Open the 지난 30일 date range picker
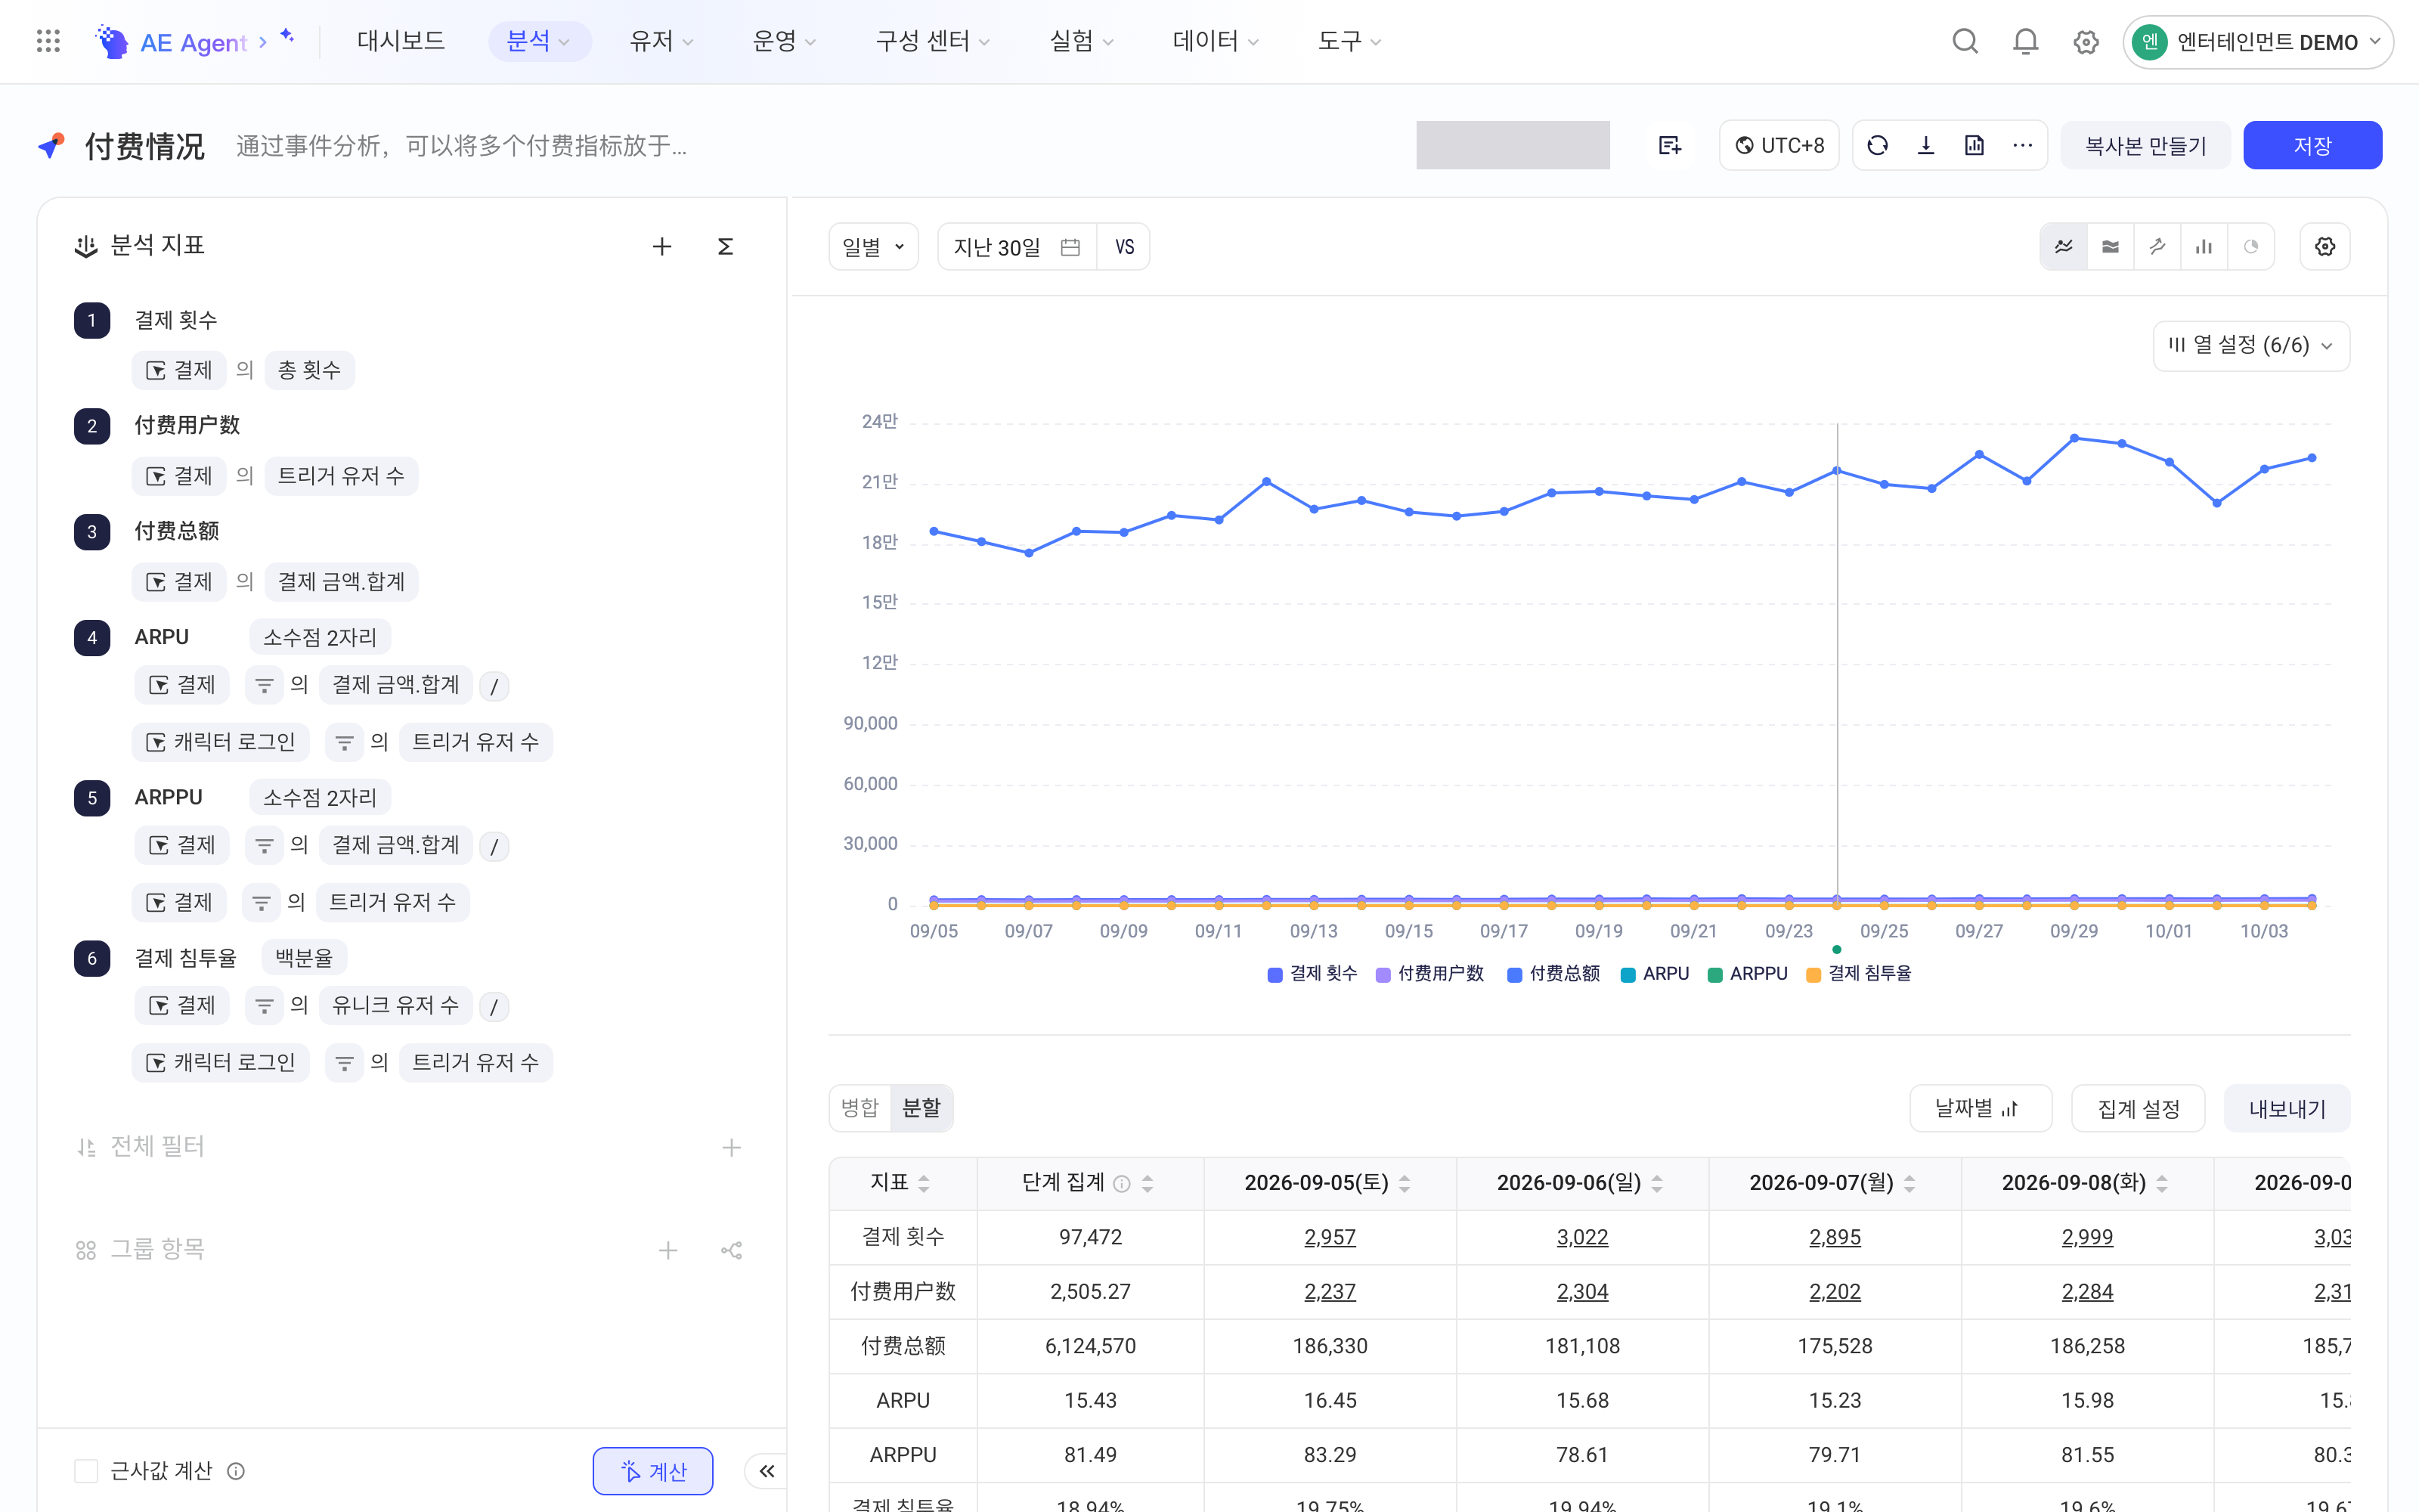The width and height of the screenshot is (2419, 1512). [x=1017, y=247]
